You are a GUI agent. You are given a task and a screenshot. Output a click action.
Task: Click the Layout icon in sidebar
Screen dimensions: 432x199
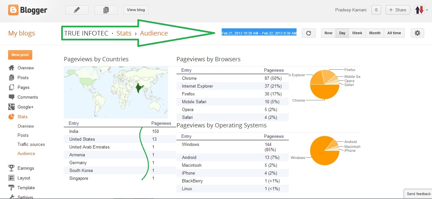pyautogui.click(x=11, y=178)
